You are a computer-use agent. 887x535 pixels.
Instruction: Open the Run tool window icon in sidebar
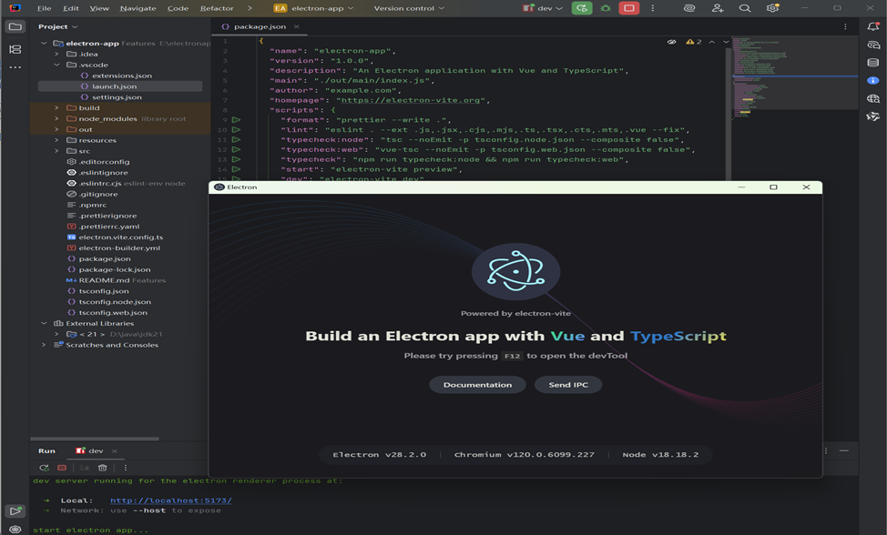click(15, 510)
